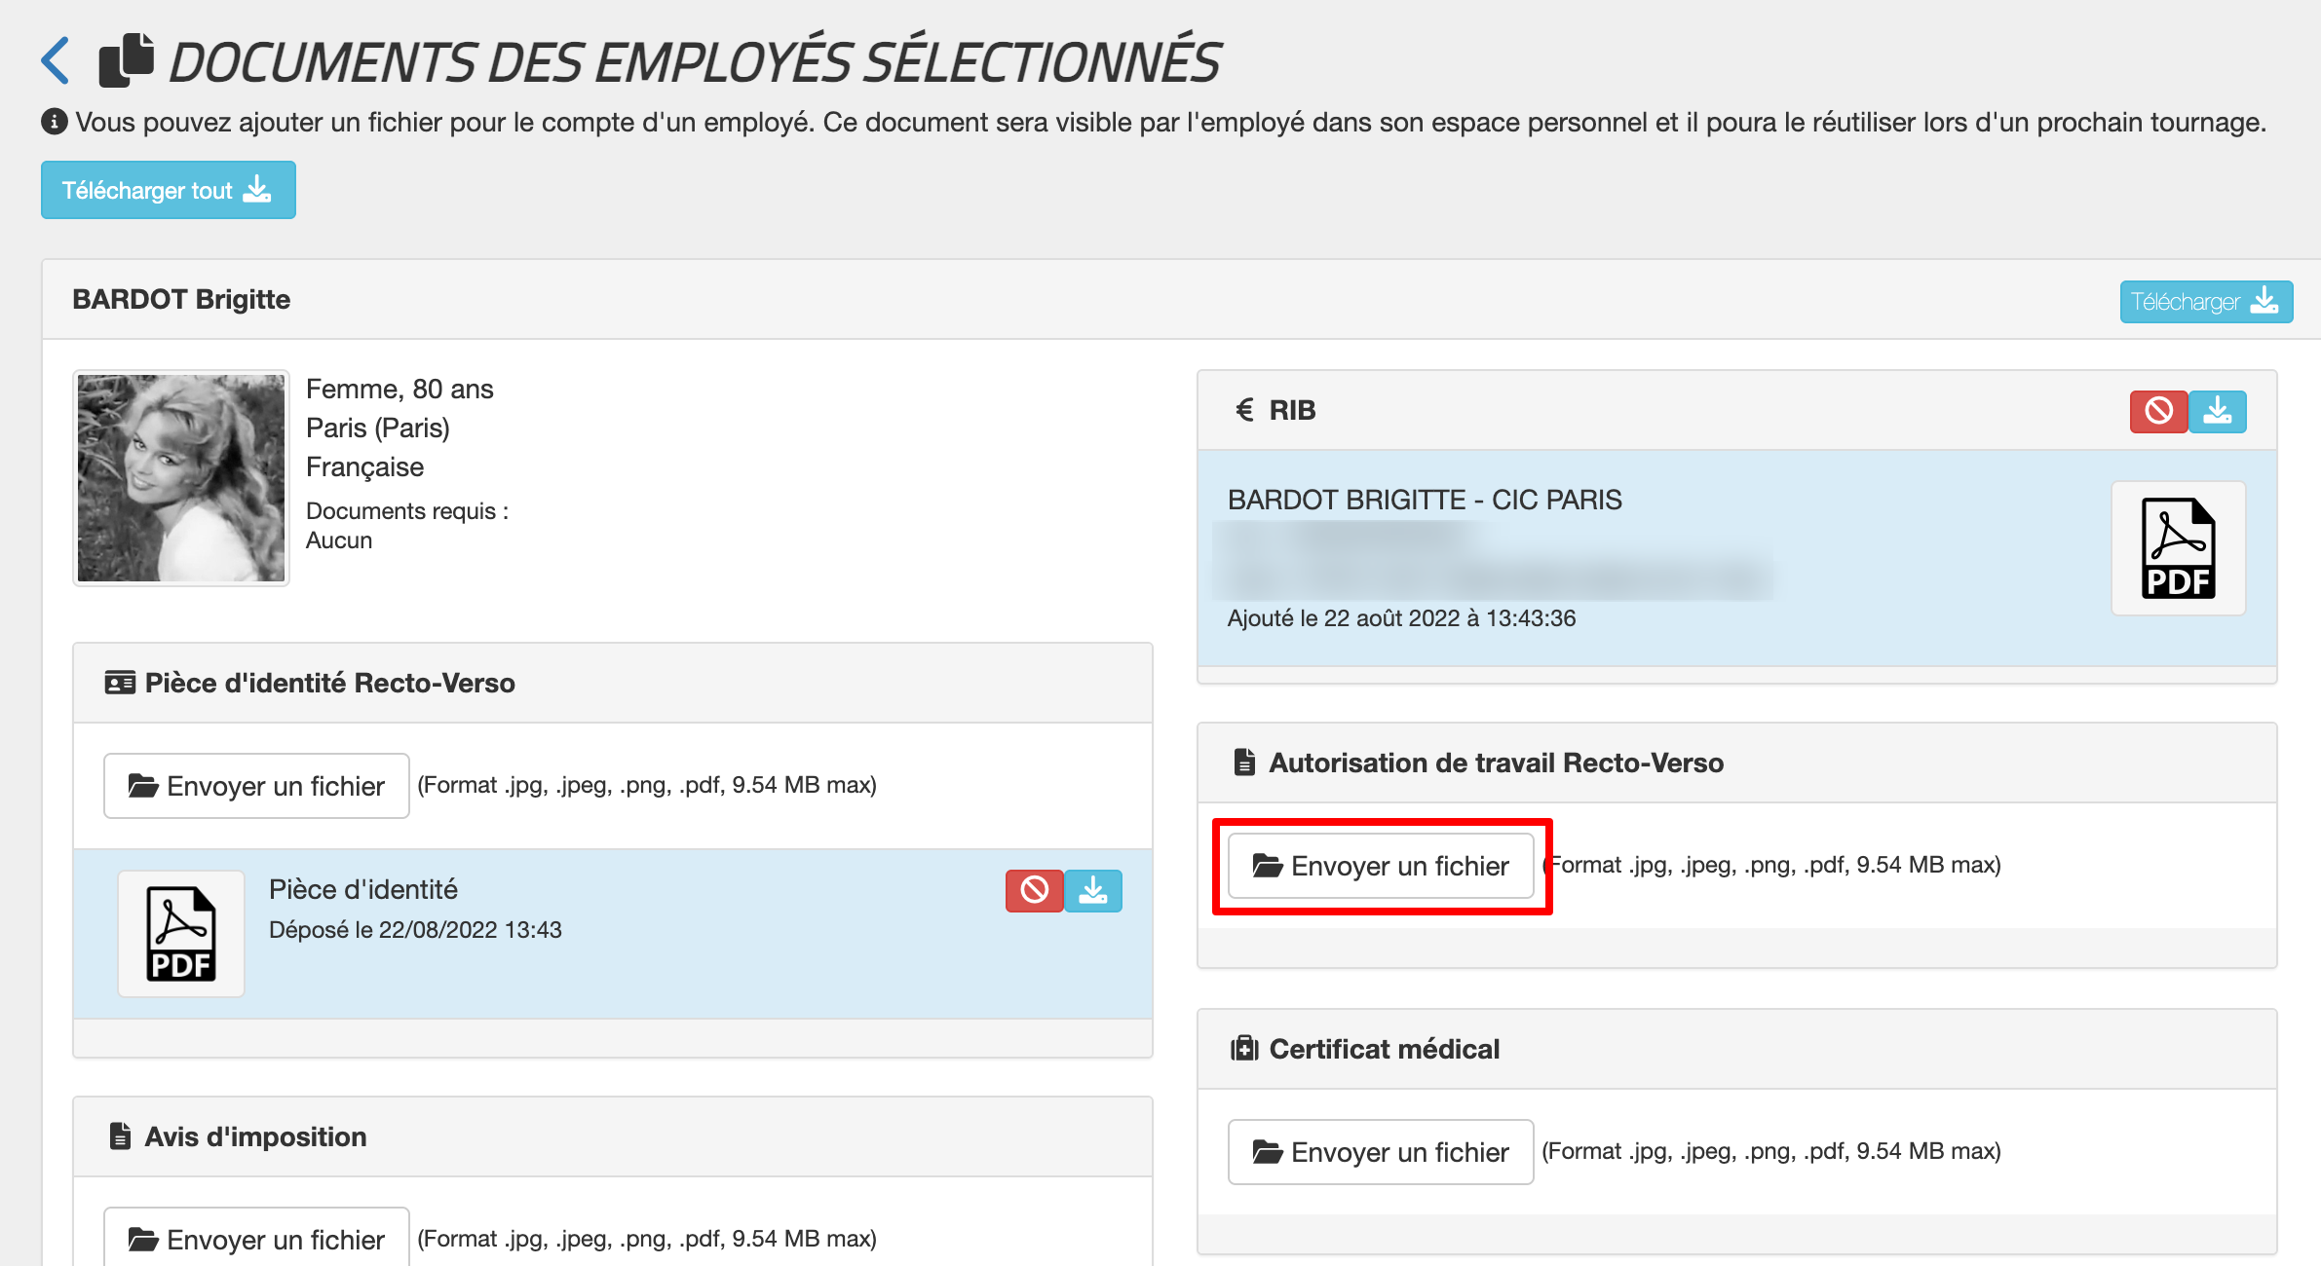Click the Certificat médical section title
Image resolution: width=2321 pixels, height=1266 pixels.
[x=1384, y=1049]
